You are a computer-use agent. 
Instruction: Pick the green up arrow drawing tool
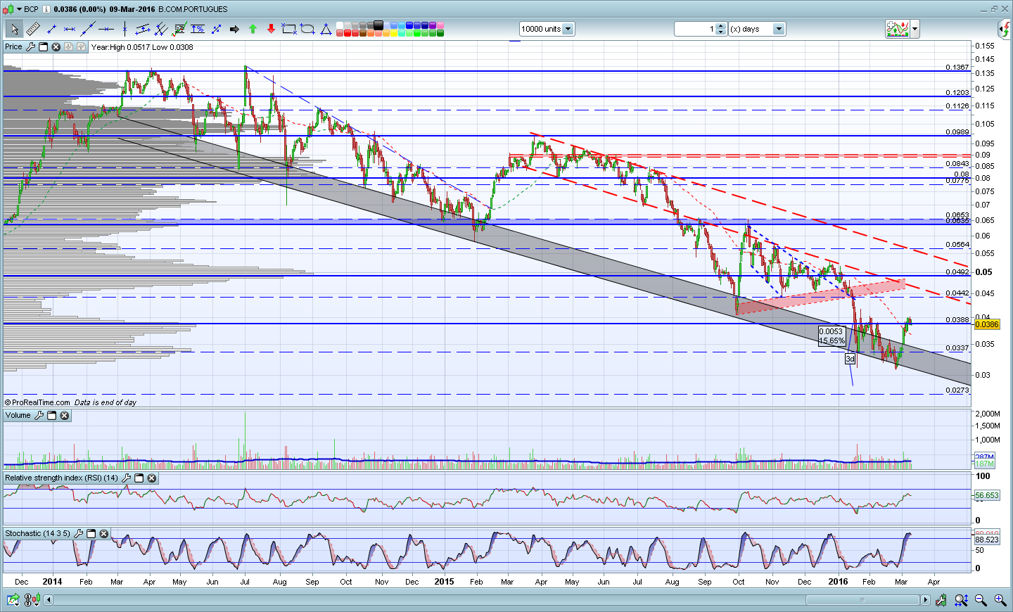[253, 29]
